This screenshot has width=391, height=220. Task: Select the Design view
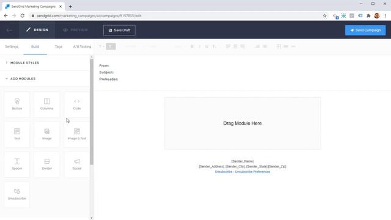37,30
